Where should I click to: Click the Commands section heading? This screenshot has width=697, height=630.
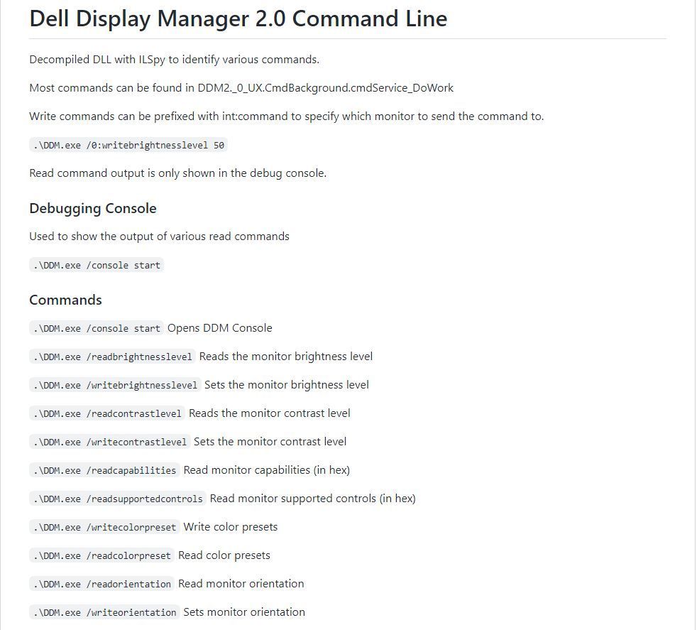click(x=65, y=300)
